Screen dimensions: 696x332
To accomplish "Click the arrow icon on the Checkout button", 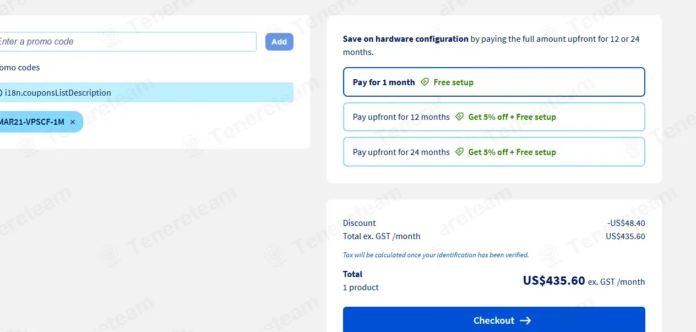I will (x=525, y=320).
